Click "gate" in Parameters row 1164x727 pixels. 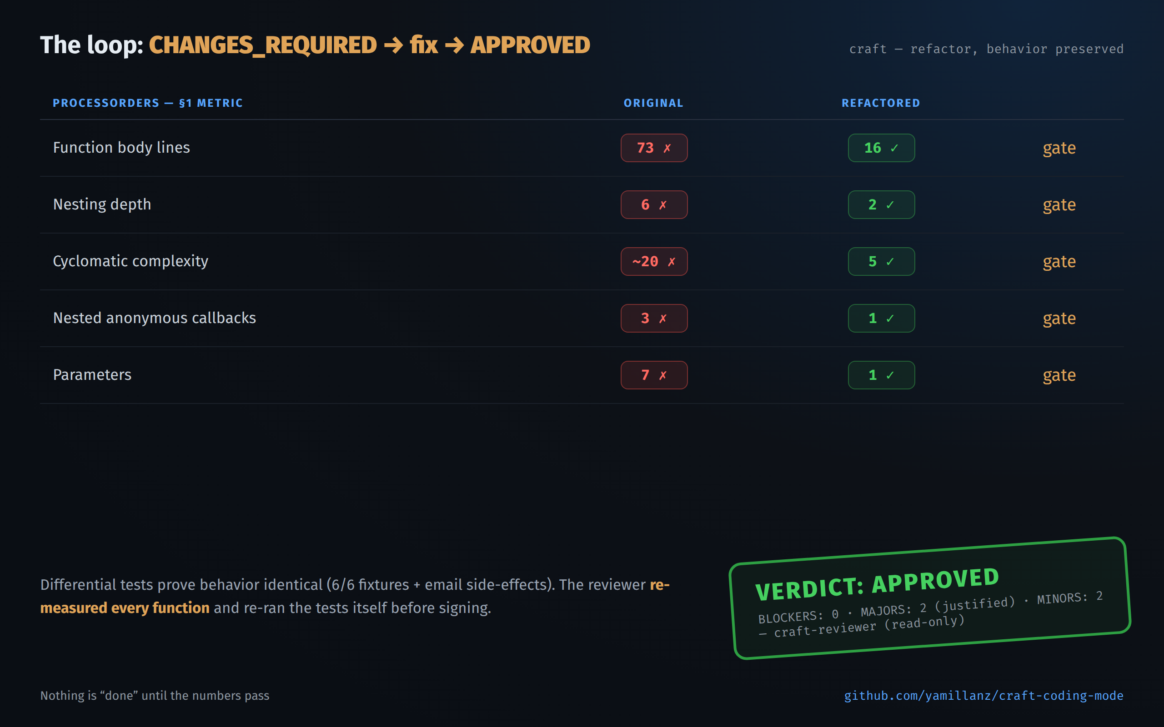click(x=1059, y=375)
